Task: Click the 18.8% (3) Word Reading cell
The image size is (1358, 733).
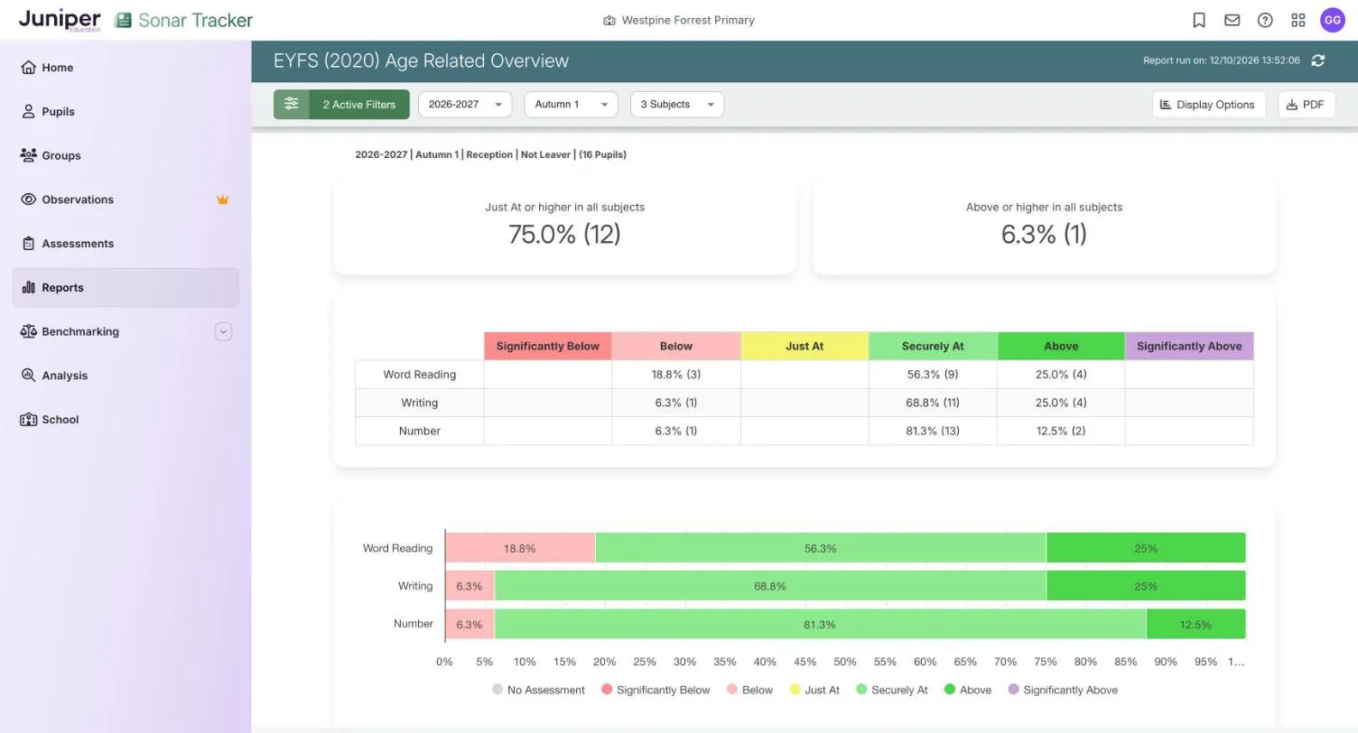Action: click(676, 375)
